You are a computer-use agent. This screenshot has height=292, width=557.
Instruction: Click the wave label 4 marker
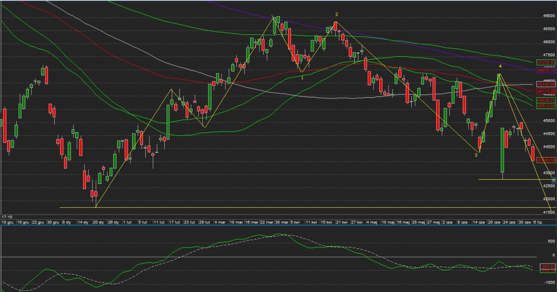tap(500, 67)
